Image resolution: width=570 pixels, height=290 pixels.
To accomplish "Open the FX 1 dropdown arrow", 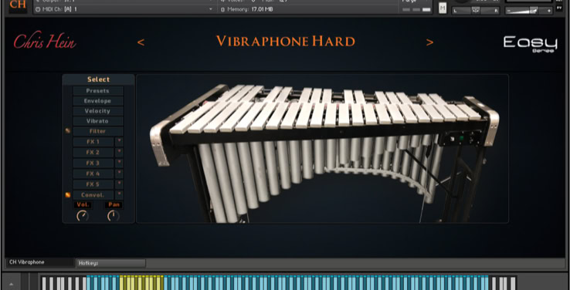I will 119,142.
